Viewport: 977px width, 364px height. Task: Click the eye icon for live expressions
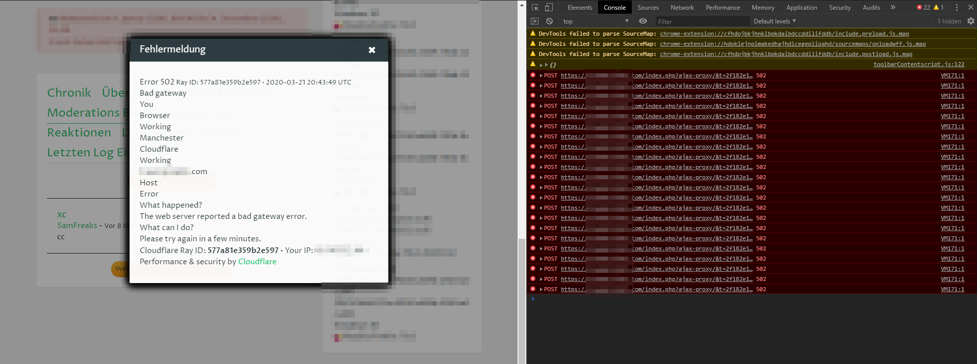[x=643, y=21]
